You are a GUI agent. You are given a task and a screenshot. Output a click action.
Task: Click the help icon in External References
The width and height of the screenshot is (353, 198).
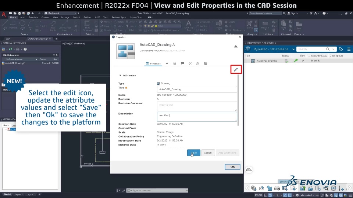(25, 49)
